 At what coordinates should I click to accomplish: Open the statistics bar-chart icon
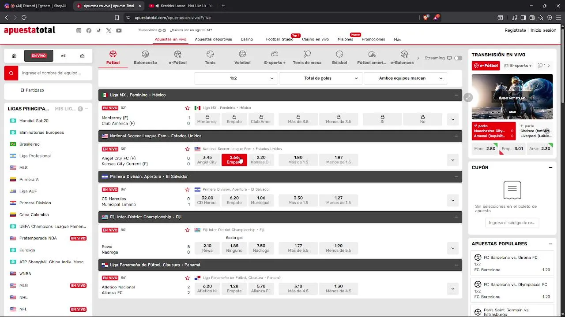coord(82,56)
